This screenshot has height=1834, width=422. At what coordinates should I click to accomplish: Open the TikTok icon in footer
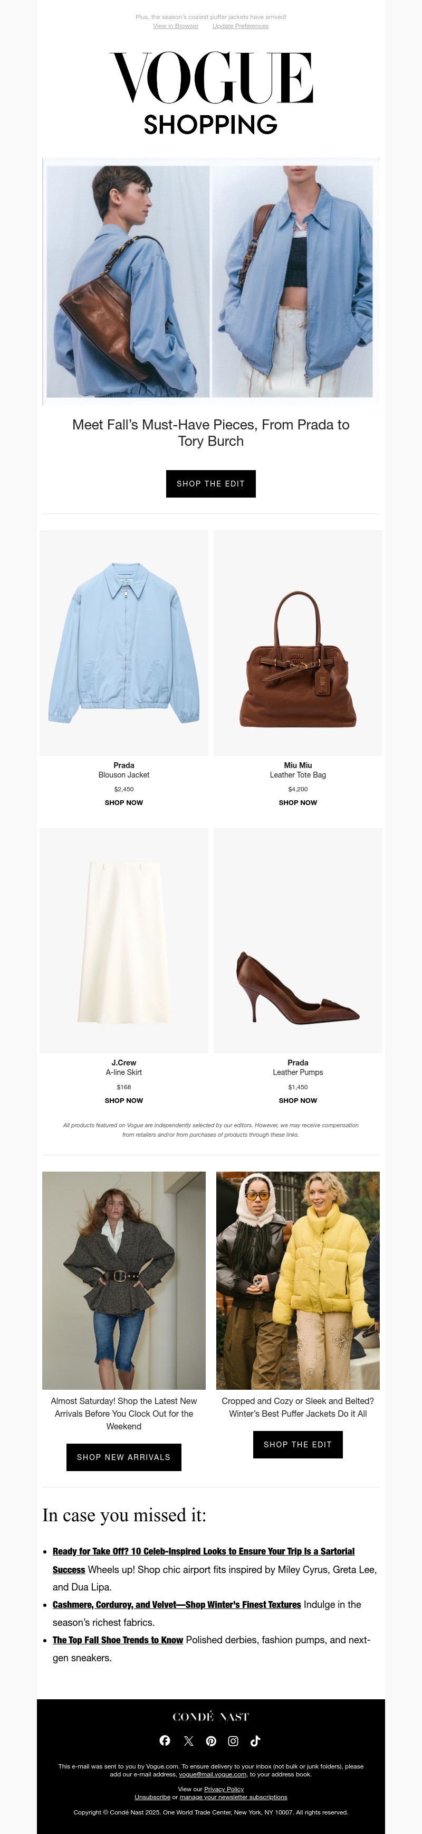256,1741
